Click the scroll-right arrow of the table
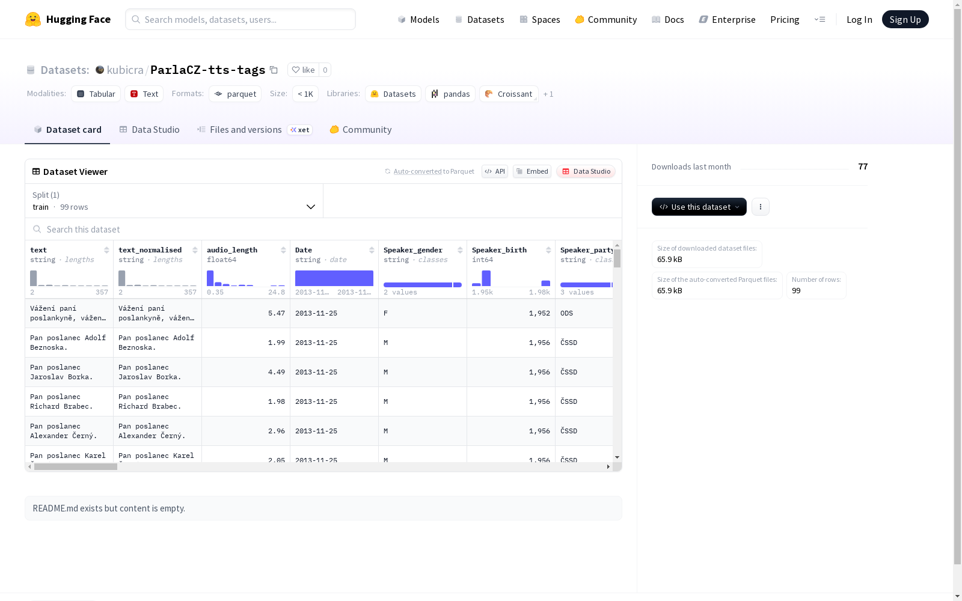The width and height of the screenshot is (962, 601). tap(608, 466)
